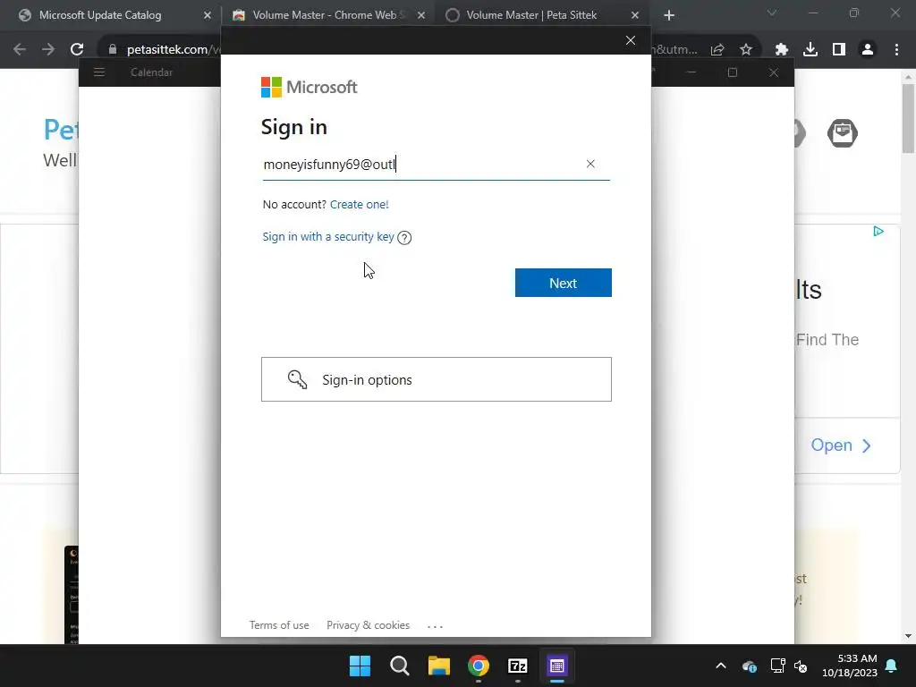Switch to the Volume Master - Chrome Web Store tab
This screenshot has height=687, width=916.
(x=325, y=15)
